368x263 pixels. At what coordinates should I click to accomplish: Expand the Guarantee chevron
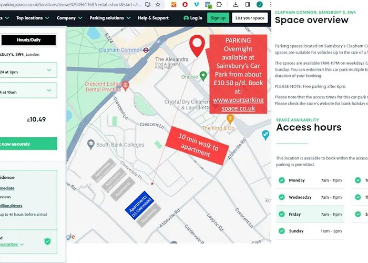tap(22, 245)
